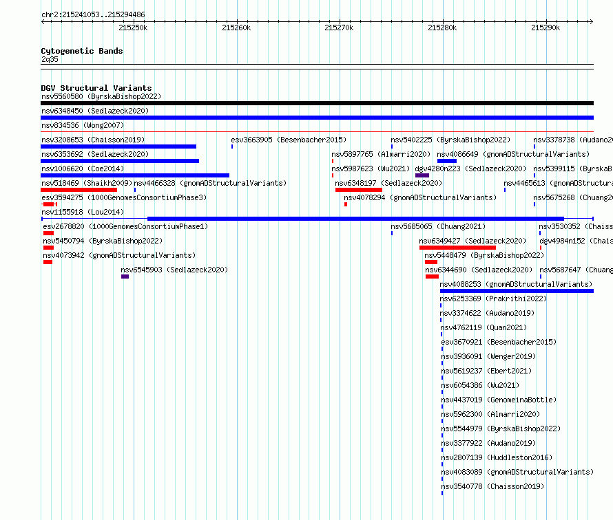
Task: Open variant nsv3208653 (Chaisson2019)
Action: tap(93, 140)
